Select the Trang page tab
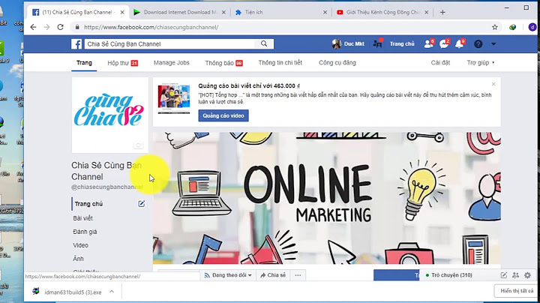This screenshot has height=303, width=540. pos(84,63)
